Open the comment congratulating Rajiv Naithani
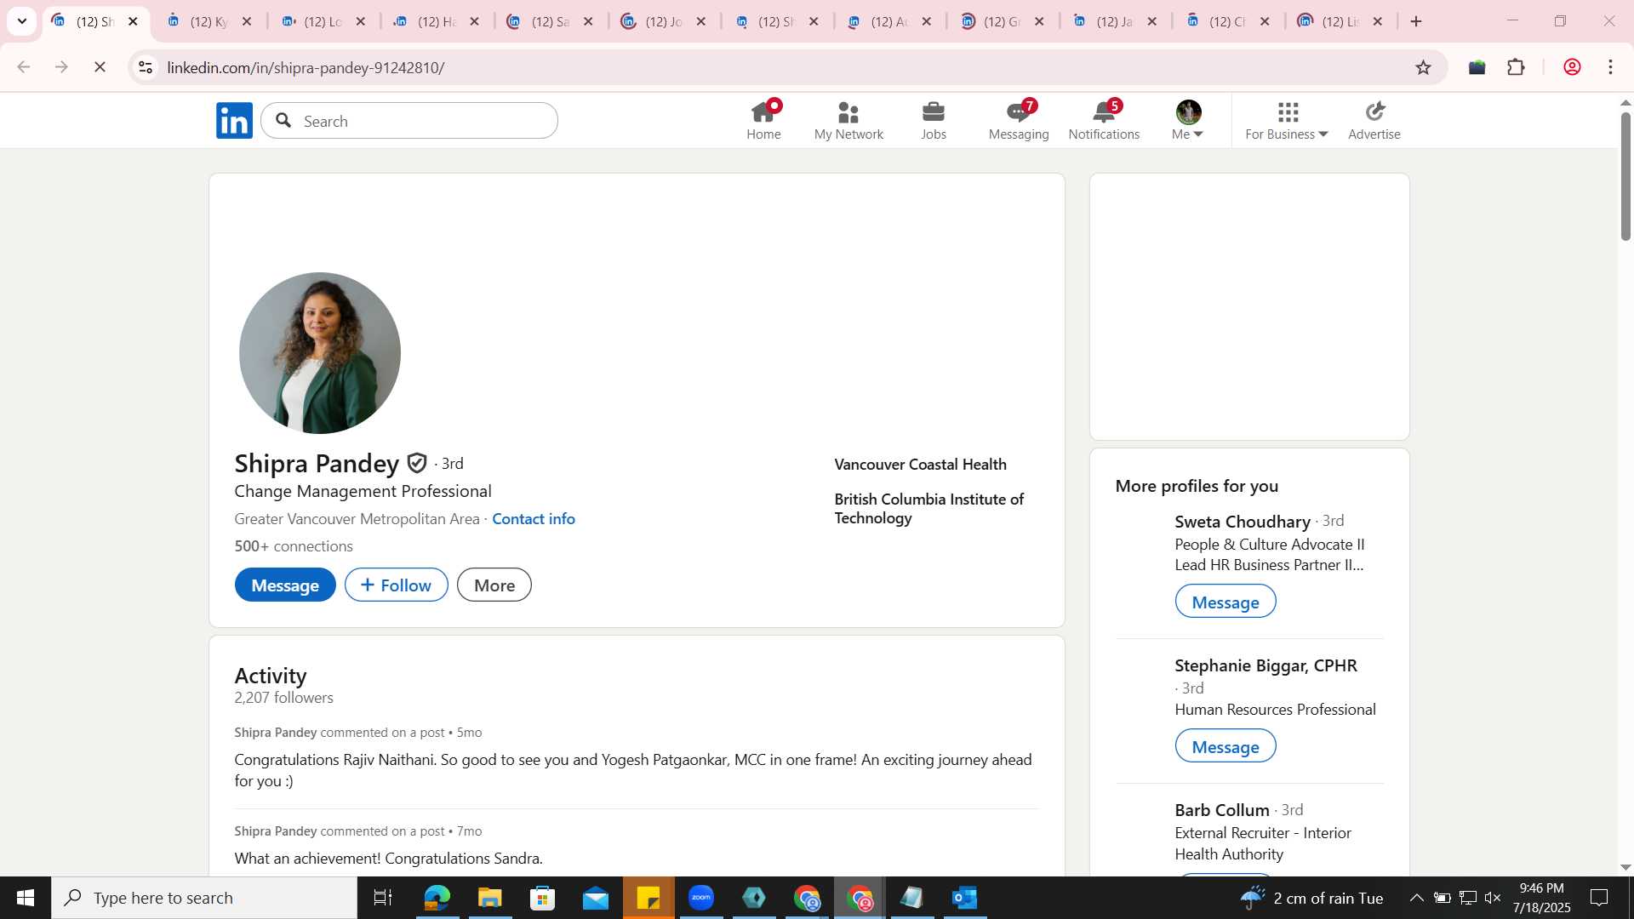 click(633, 770)
